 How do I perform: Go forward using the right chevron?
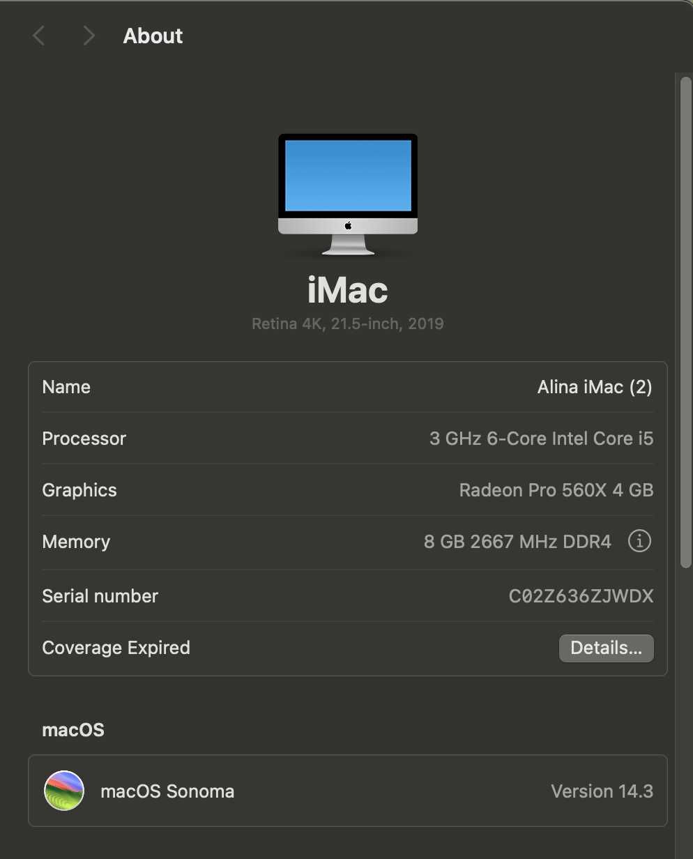pyautogui.click(x=89, y=36)
